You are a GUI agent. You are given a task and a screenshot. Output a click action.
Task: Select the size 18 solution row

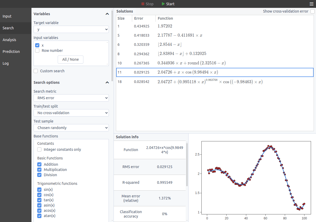pos(215,82)
